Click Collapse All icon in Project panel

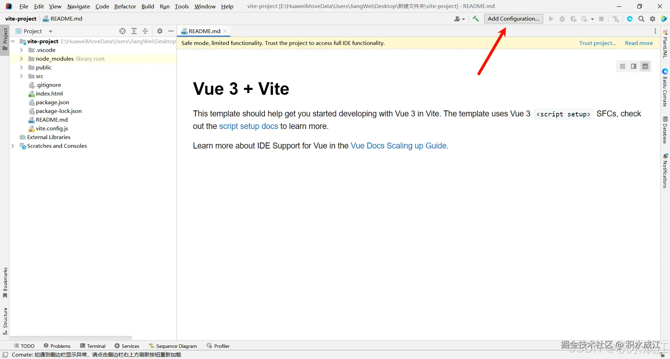pos(145,31)
